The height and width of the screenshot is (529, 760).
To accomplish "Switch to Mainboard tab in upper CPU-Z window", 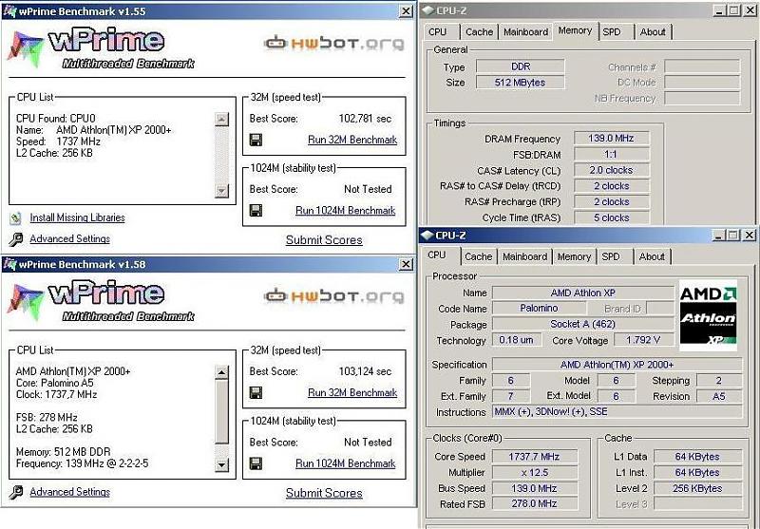I will pyautogui.click(x=525, y=32).
